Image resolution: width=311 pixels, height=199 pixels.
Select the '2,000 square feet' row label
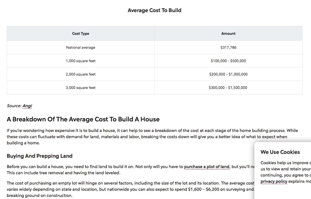coord(81,74)
